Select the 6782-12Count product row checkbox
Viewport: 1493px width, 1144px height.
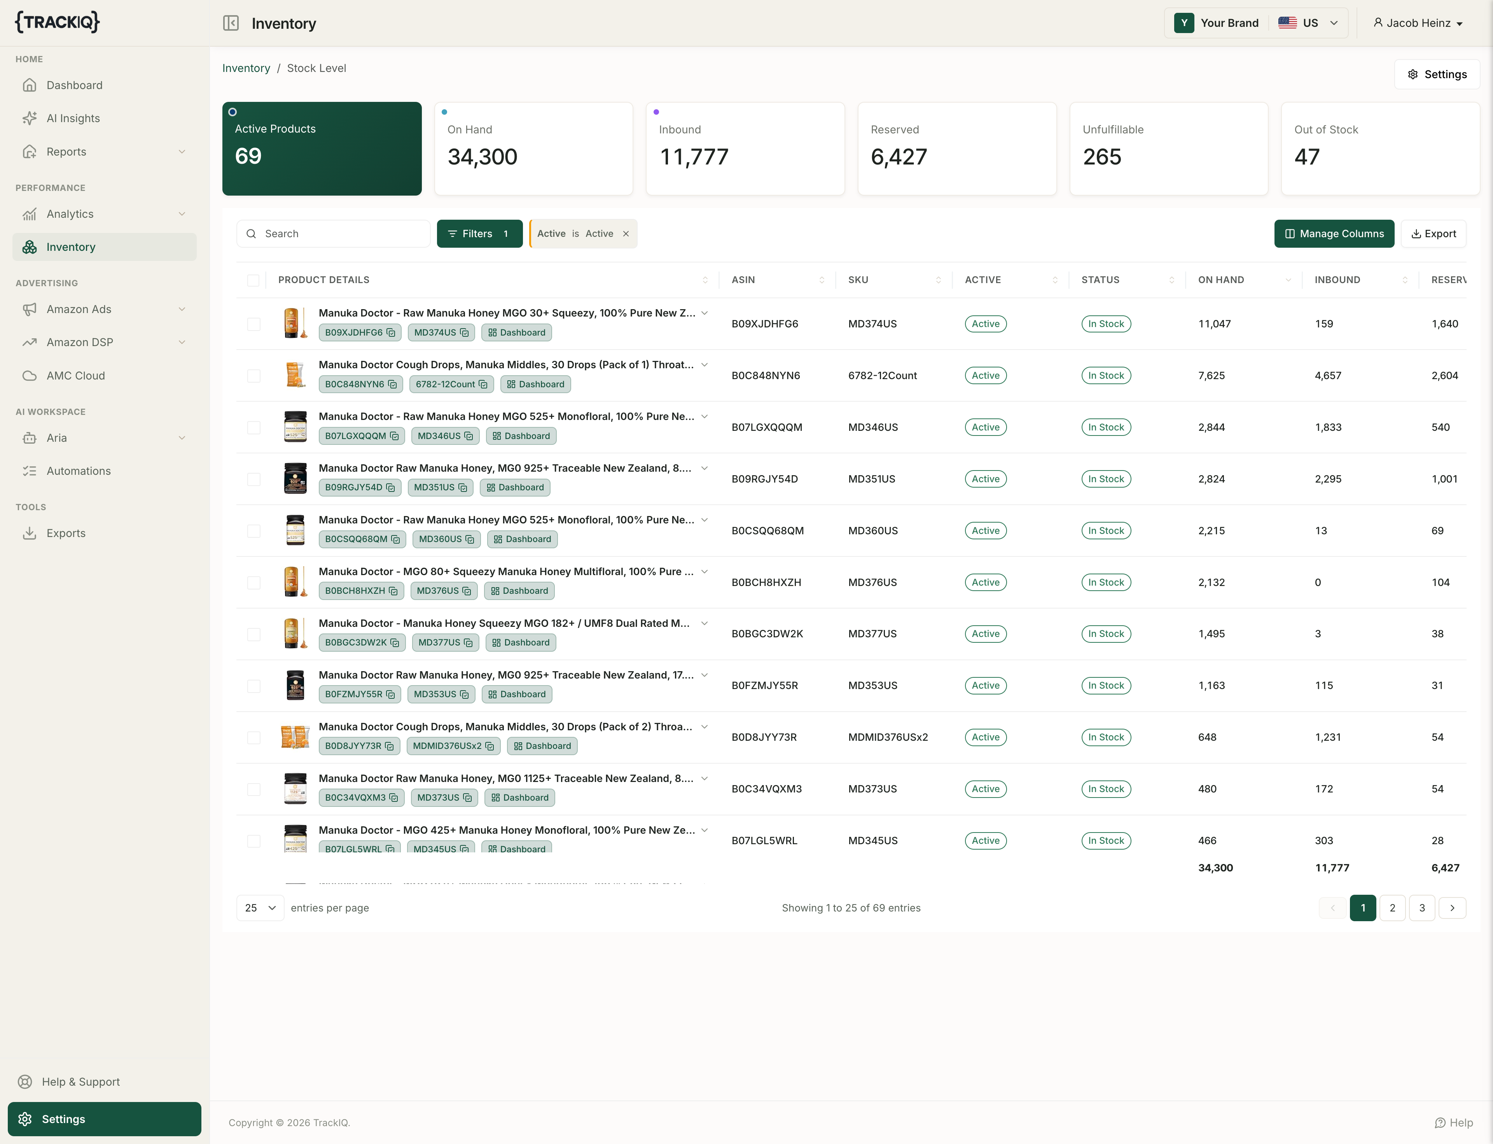(254, 376)
